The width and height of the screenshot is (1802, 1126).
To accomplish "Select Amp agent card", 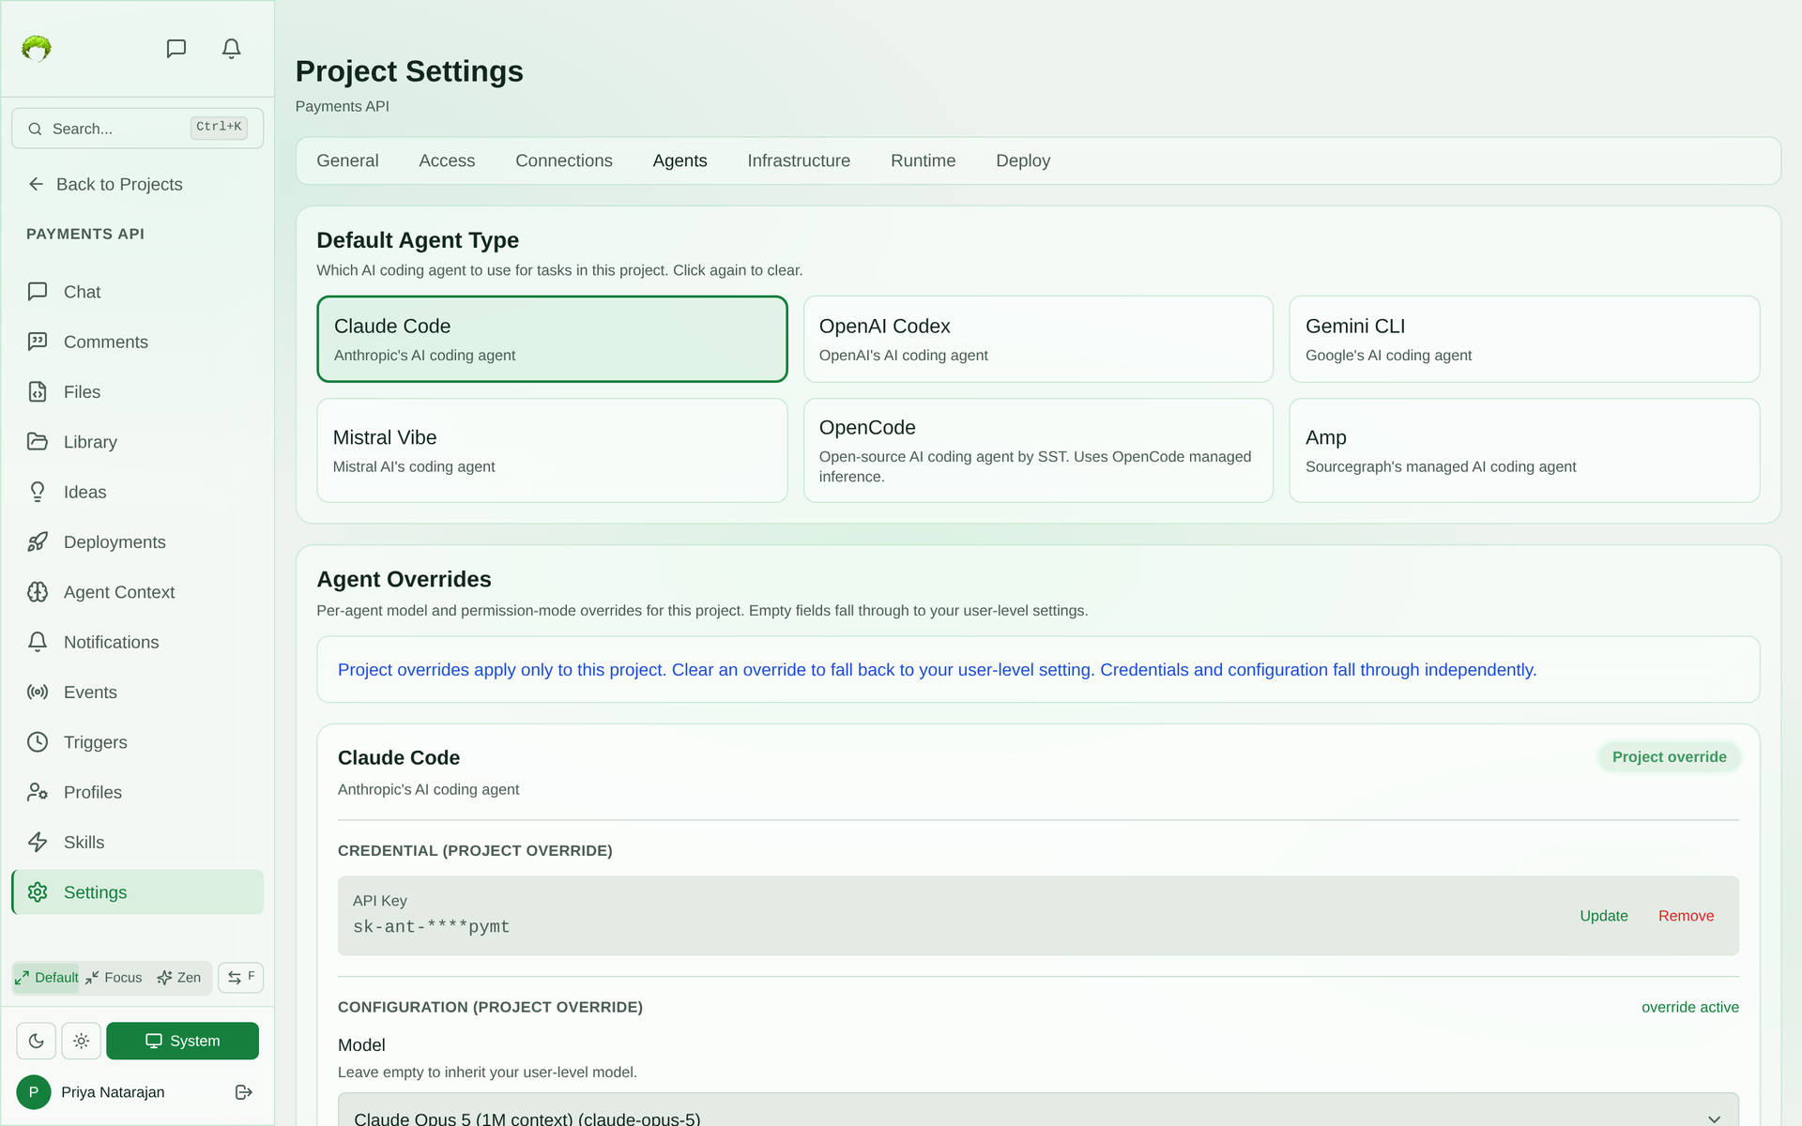I will [x=1524, y=450].
